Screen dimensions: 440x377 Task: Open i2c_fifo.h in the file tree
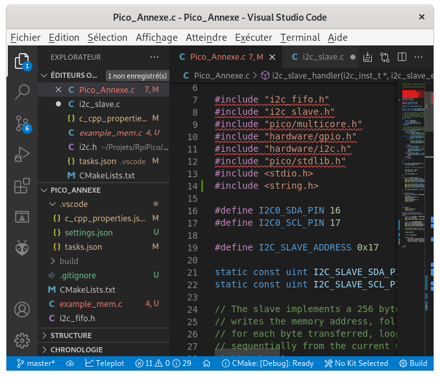(x=104, y=319)
